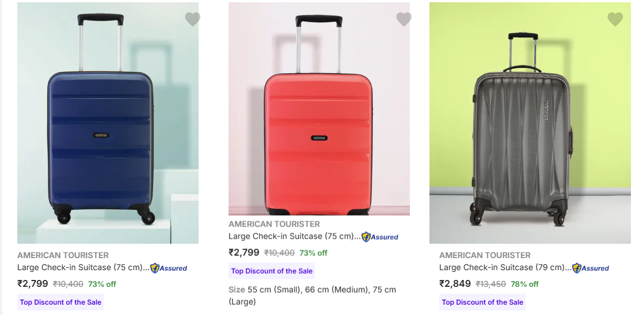Open the blue American Tourister suitcase image
The height and width of the screenshot is (315, 639).
click(108, 123)
